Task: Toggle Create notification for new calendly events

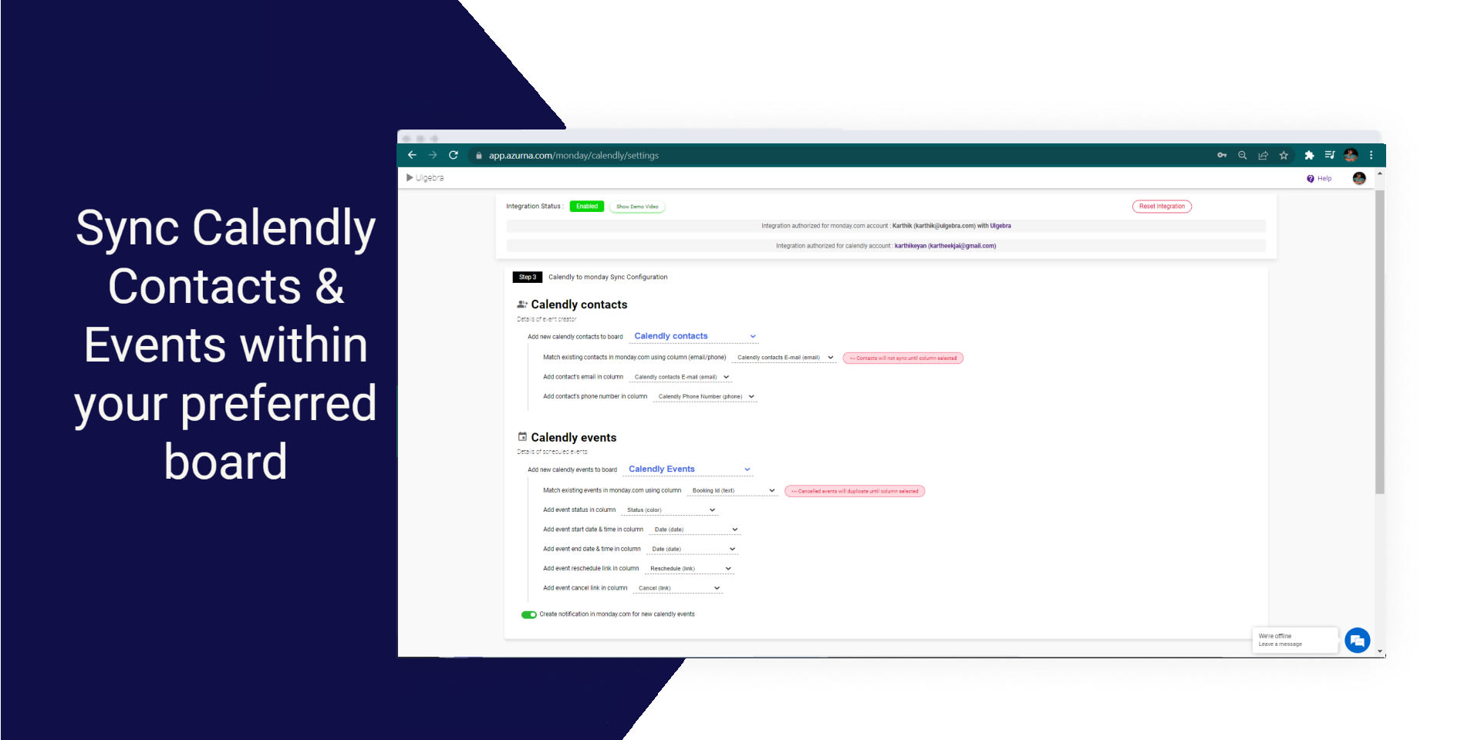Action: [x=529, y=615]
